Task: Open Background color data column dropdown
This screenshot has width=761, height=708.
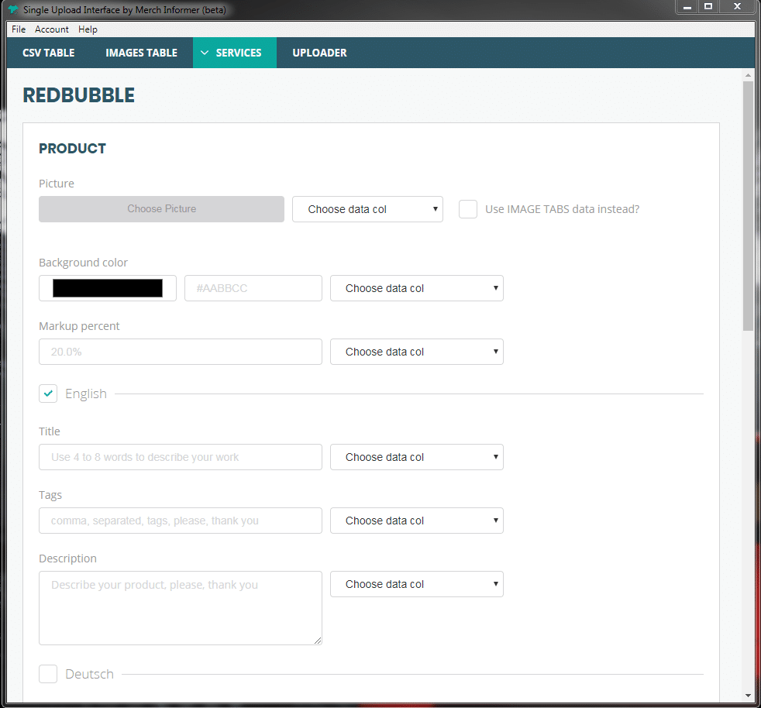Action: (417, 288)
